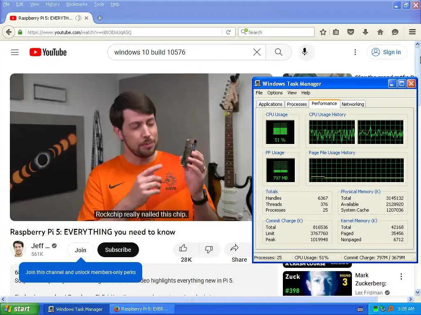
Task: Switch to Processes tab in Task Manager
Action: tap(297, 104)
